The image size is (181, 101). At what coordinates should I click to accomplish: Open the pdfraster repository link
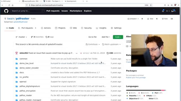point(23,19)
